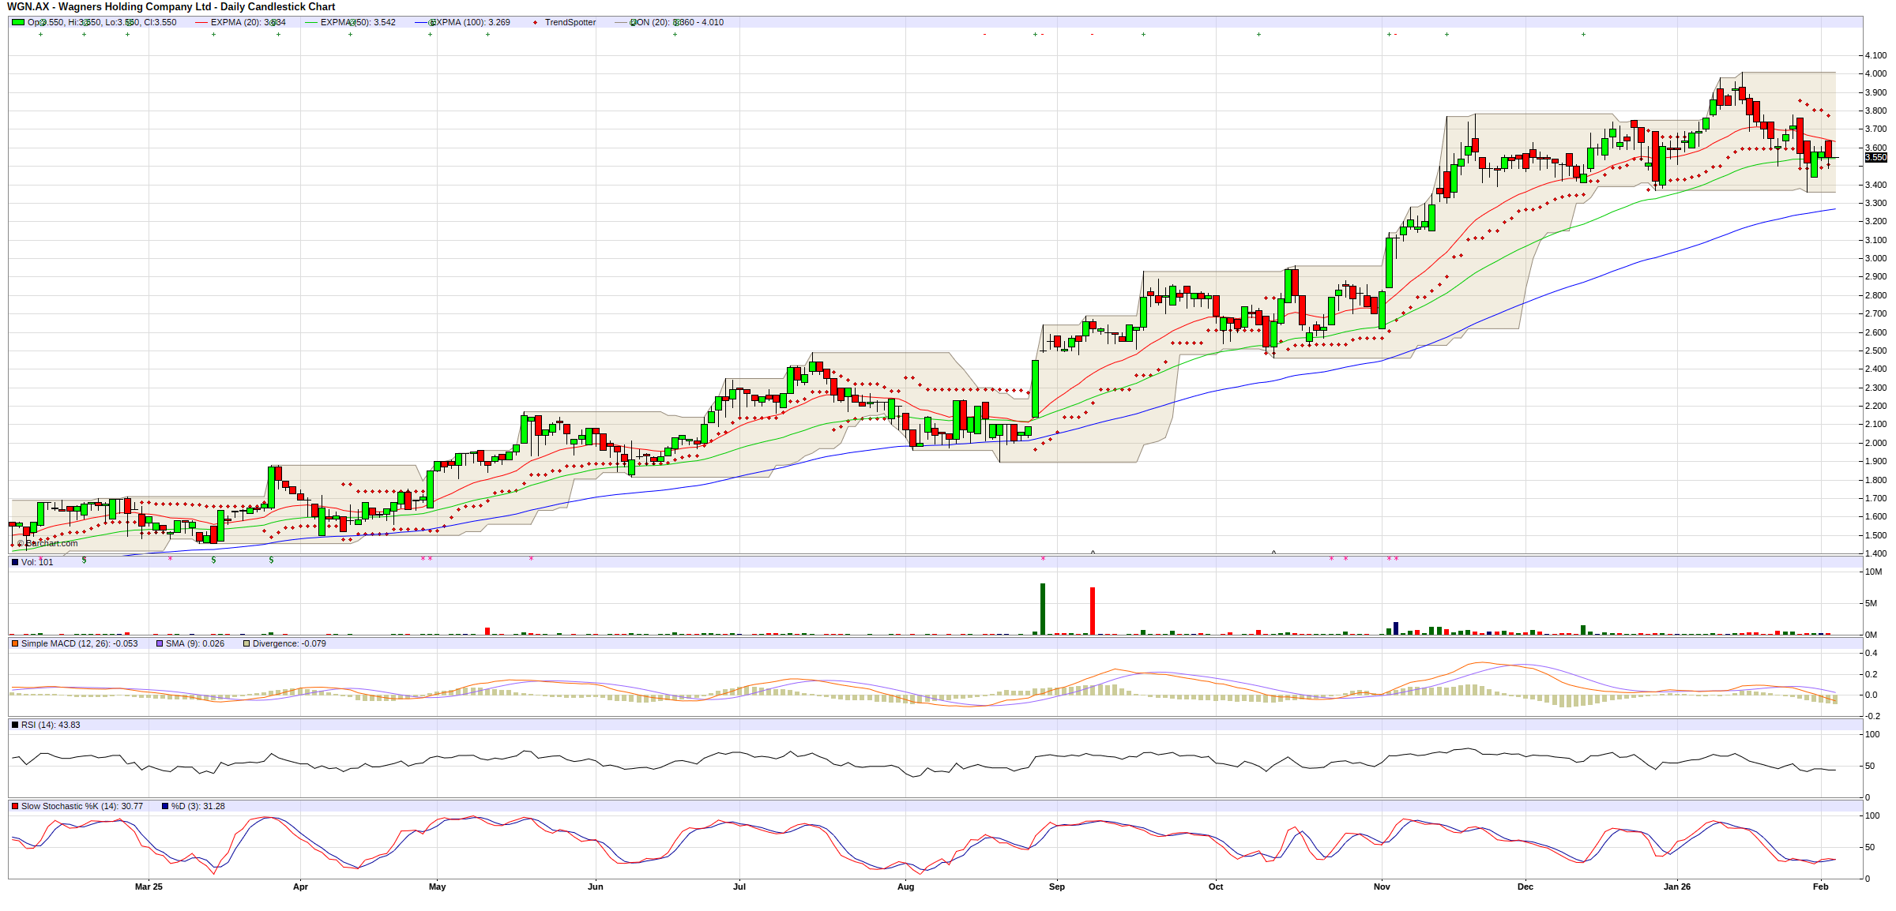
Task: Click the red EXPMA (20) legend line
Action: pyautogui.click(x=201, y=22)
